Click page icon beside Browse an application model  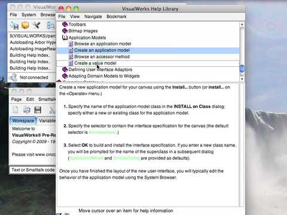click(71, 44)
